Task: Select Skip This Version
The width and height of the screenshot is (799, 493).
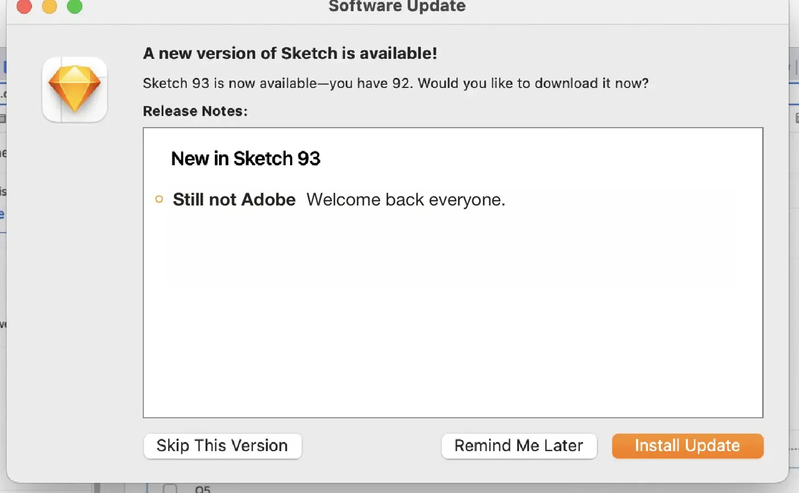Action: tap(222, 446)
